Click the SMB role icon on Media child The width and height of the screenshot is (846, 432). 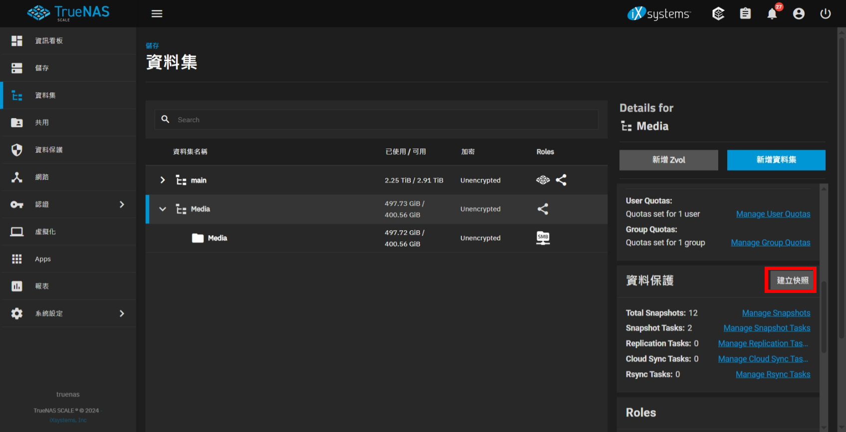543,238
